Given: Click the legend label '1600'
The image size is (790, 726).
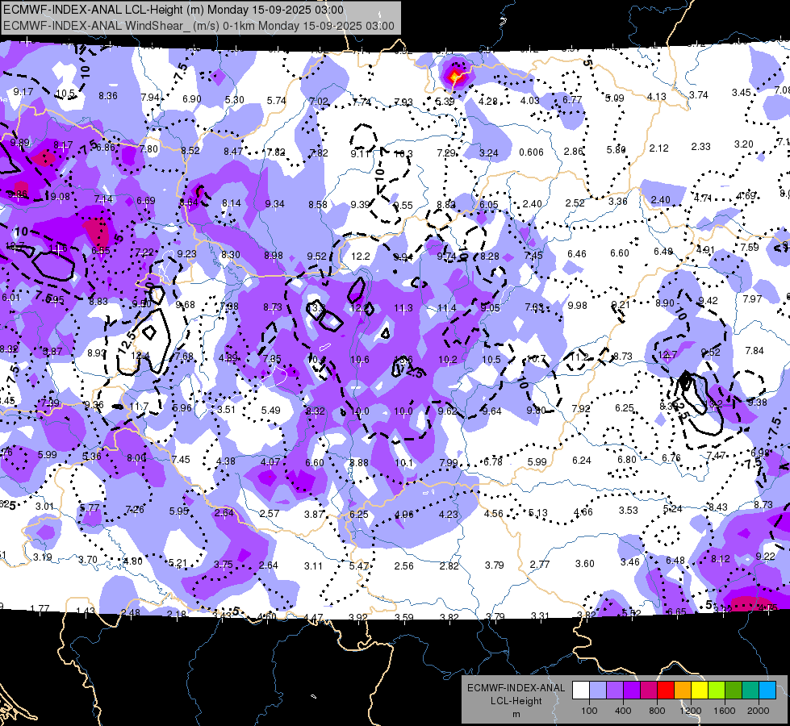Looking at the screenshot, I should click(x=725, y=711).
